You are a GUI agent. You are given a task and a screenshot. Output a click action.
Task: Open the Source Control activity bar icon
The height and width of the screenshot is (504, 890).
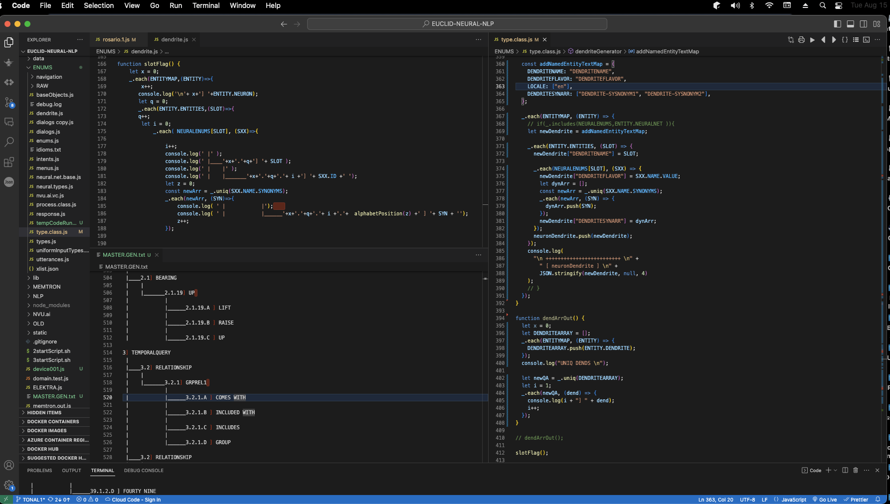[x=9, y=103]
